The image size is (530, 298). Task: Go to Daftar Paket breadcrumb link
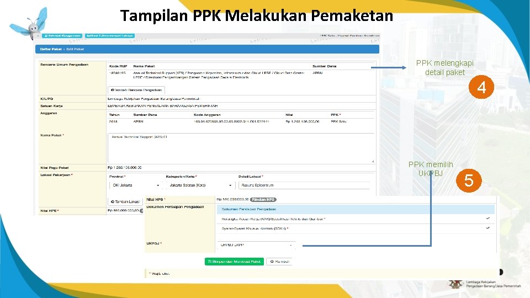pyautogui.click(x=51, y=49)
